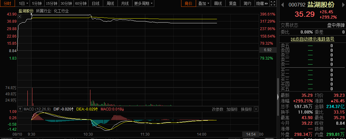Click the 卖一 order book row
346x139 pixels.
312,64
